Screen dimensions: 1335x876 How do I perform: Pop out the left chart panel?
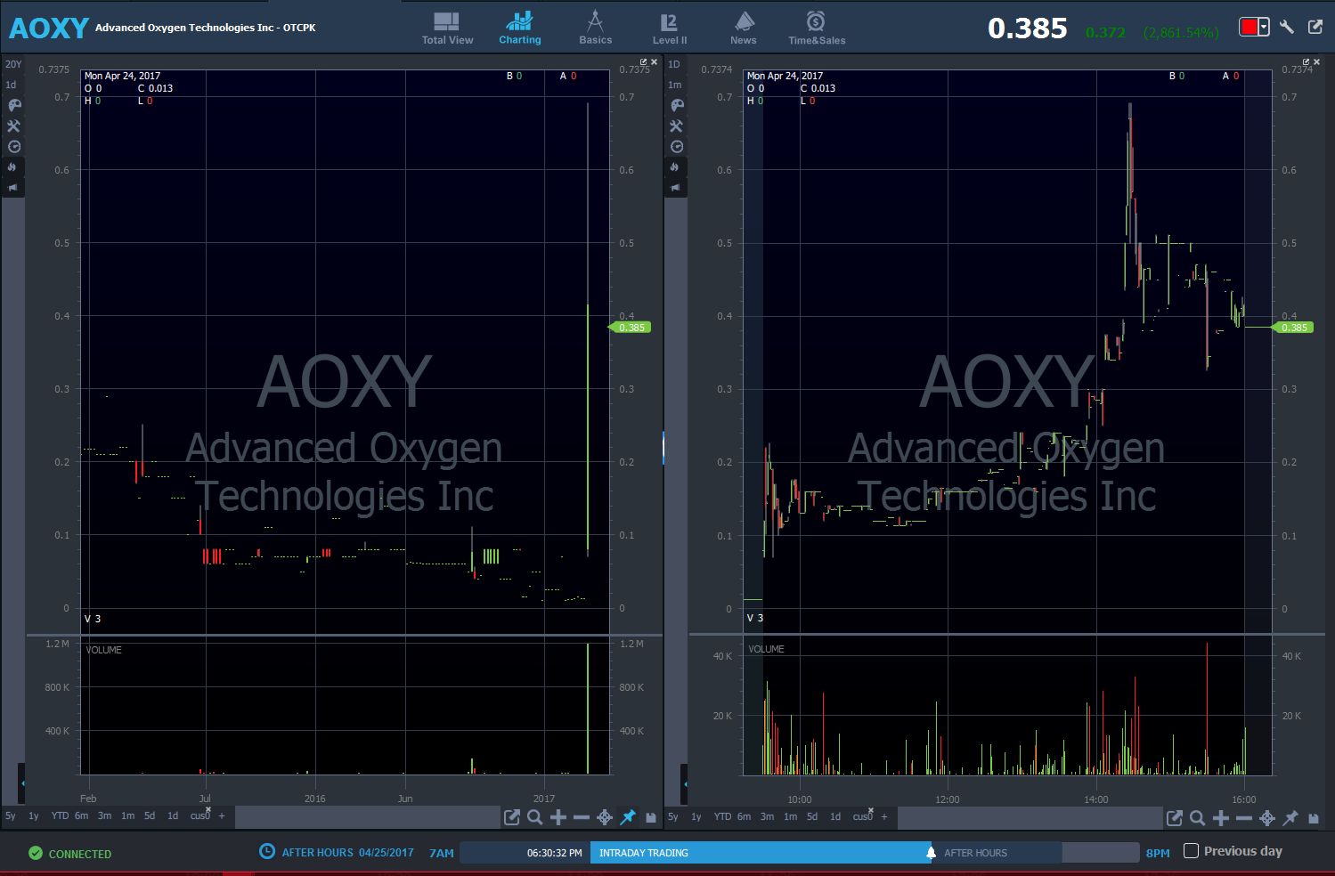coord(643,62)
